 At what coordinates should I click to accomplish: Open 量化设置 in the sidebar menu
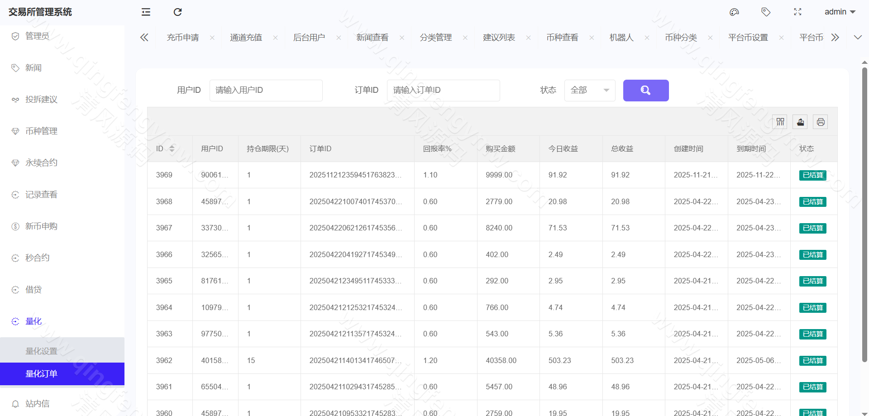point(41,350)
